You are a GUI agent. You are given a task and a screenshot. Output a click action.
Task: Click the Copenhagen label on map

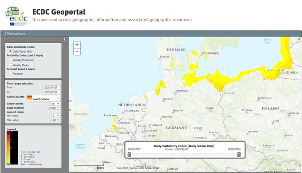[x=210, y=53]
